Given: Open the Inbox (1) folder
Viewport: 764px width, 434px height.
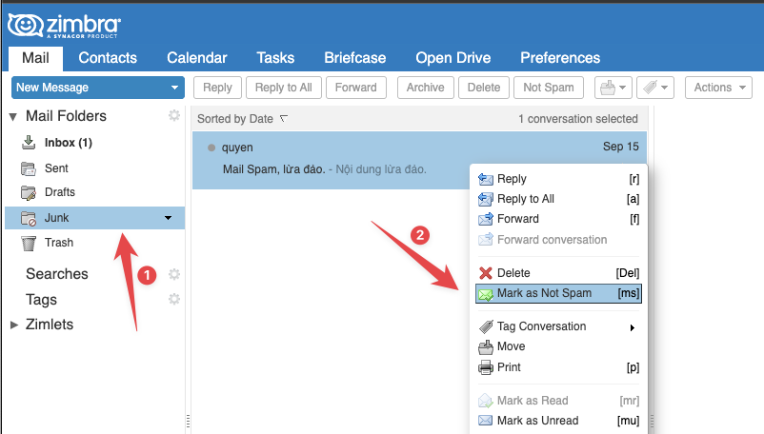Looking at the screenshot, I should 69,143.
